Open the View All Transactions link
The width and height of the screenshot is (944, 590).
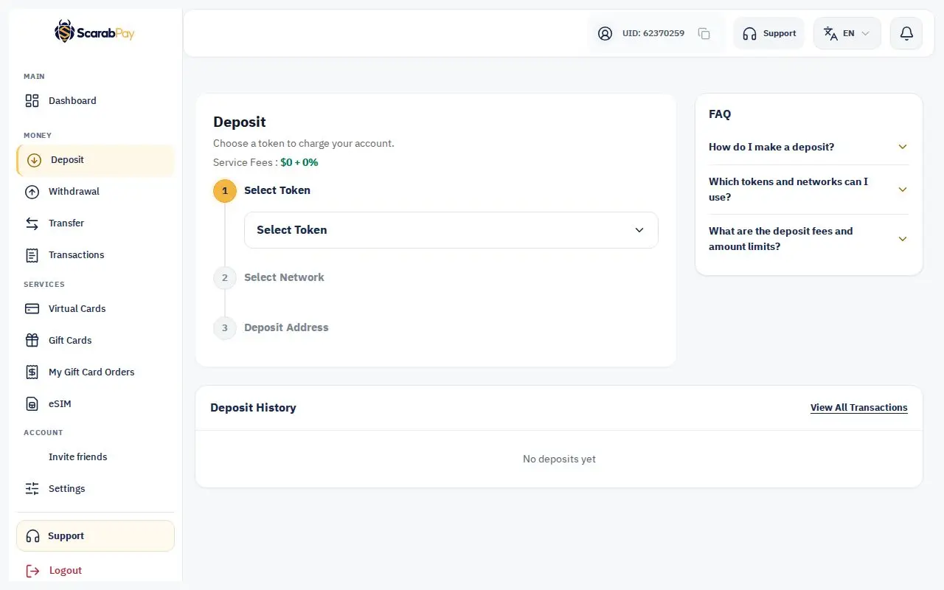[x=858, y=408]
